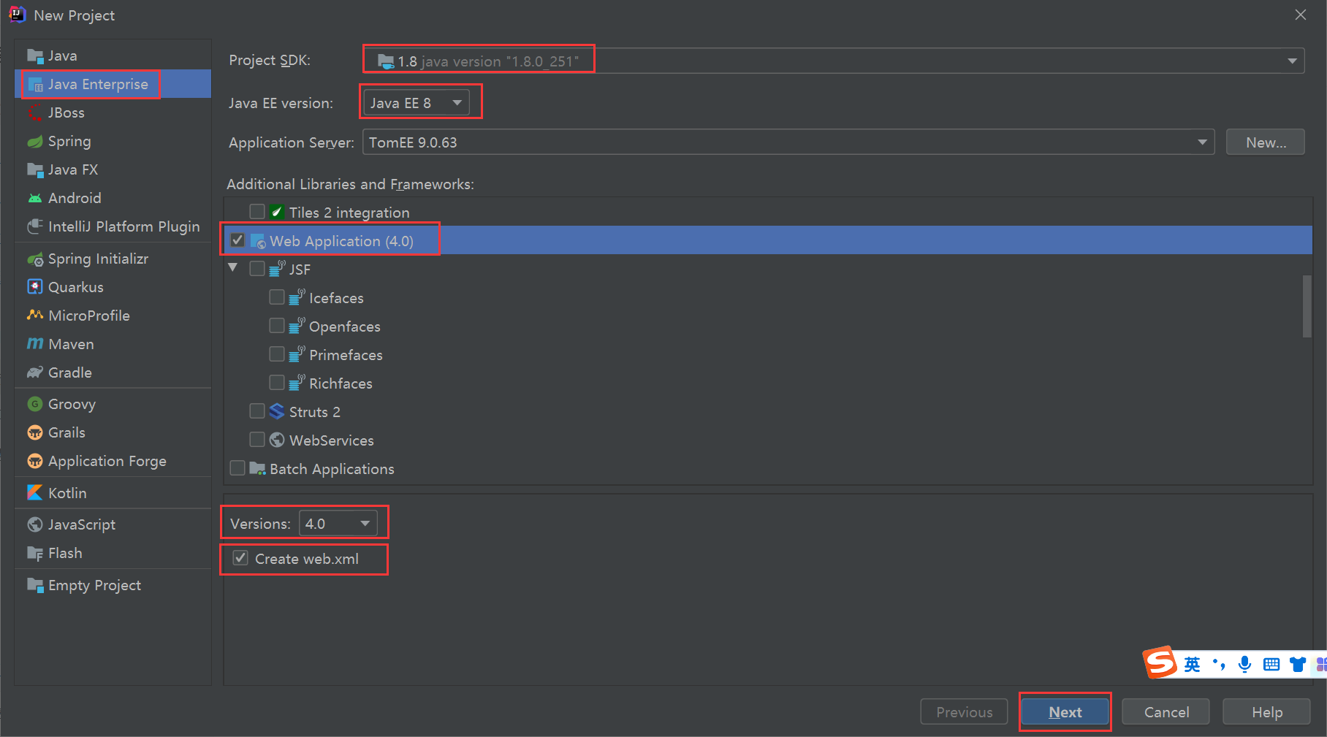Click the Next button
This screenshot has width=1327, height=737.
point(1065,712)
